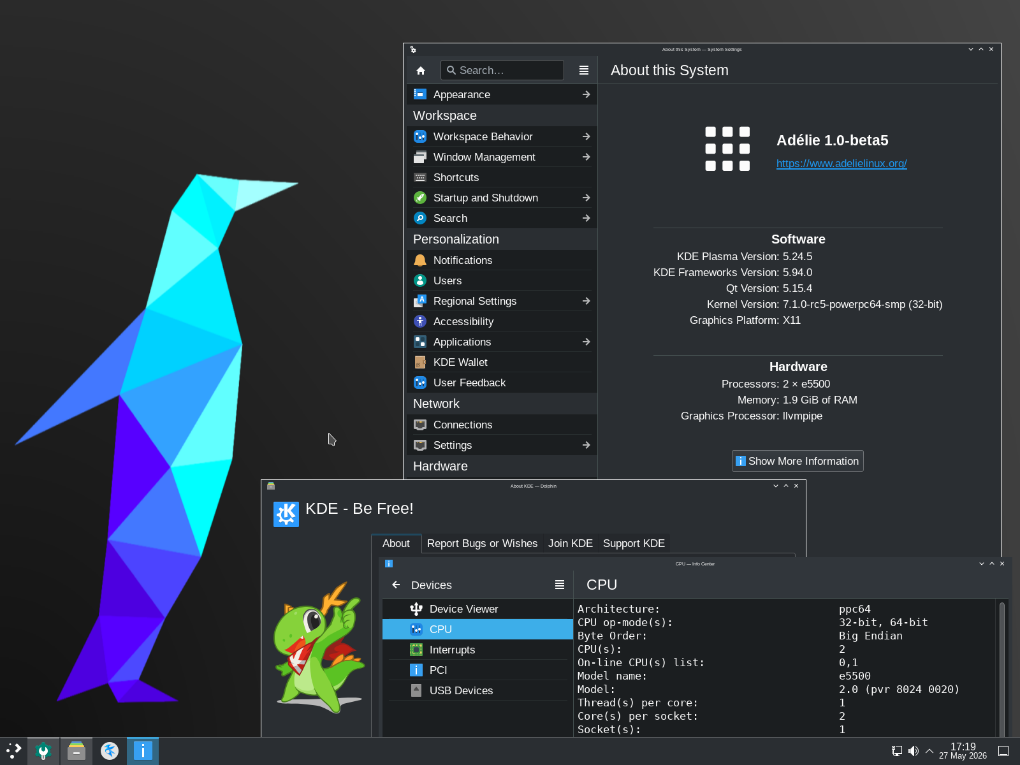This screenshot has width=1020, height=765.
Task: Click the Search field in System Settings
Action: (x=502, y=70)
